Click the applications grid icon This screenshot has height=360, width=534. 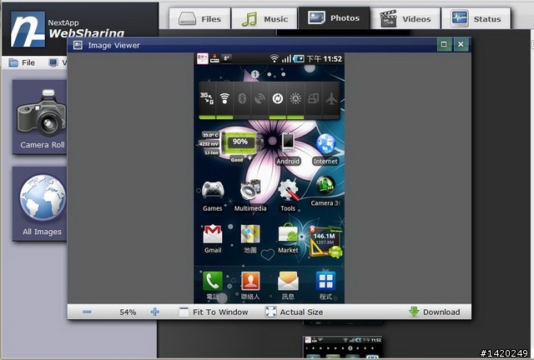pos(325,281)
